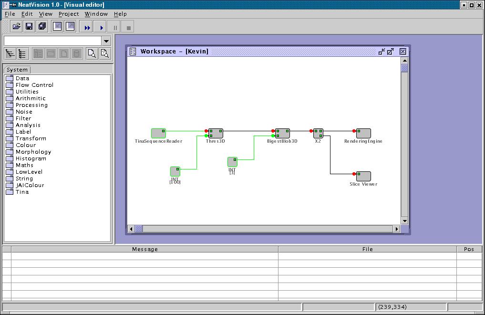
Task: Click the collapse tree list icon
Action: click(x=22, y=54)
